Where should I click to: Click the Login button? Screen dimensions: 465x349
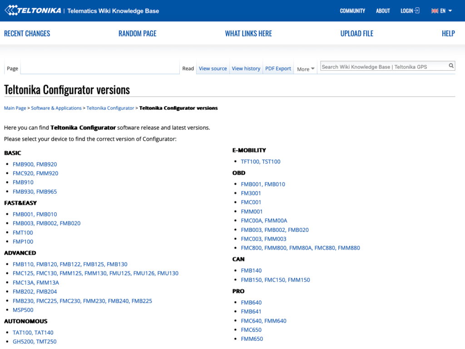point(410,11)
